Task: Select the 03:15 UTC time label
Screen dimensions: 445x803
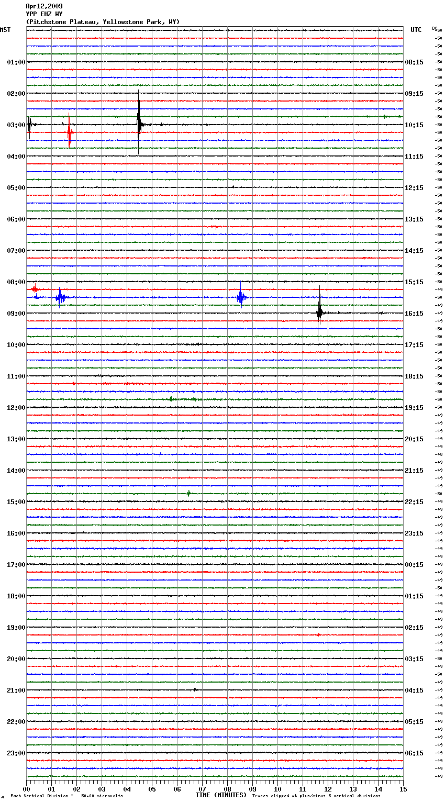Action: [414, 659]
